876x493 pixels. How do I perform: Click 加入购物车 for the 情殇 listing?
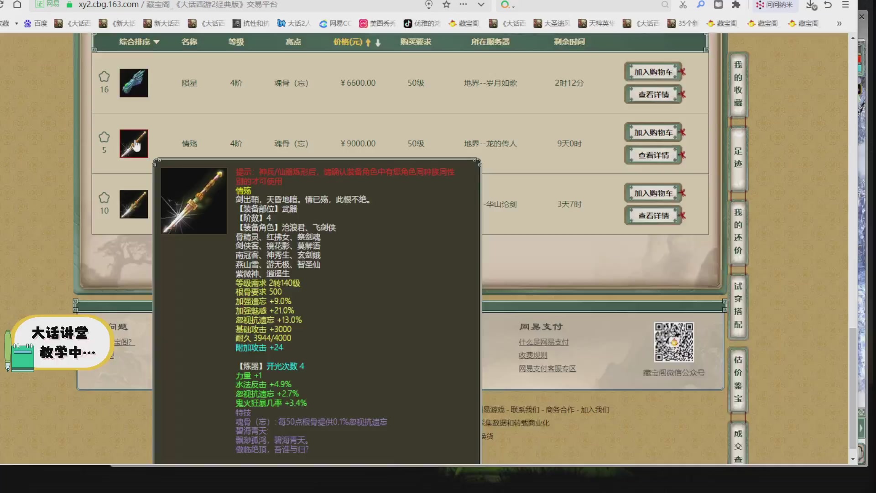(x=653, y=132)
